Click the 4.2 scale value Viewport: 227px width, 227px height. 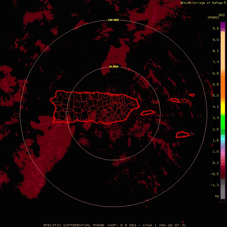216,107
